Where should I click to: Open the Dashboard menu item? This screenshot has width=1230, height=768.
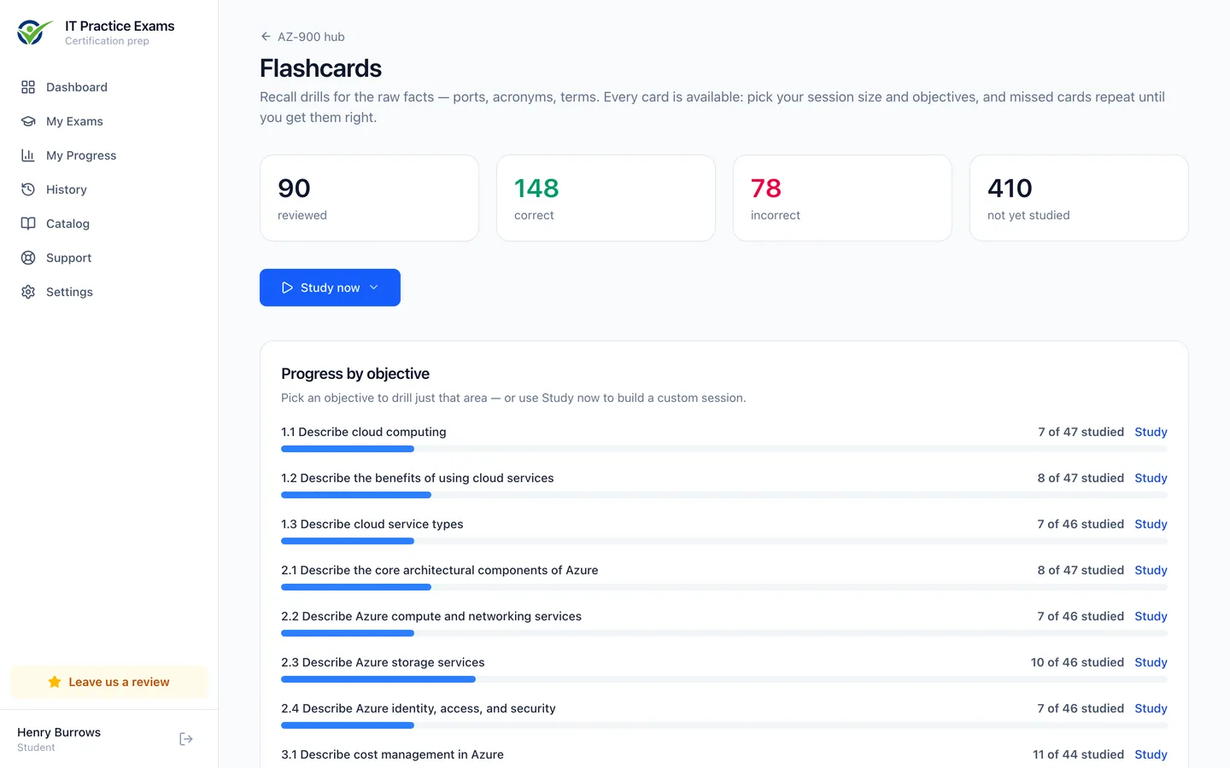click(109, 87)
